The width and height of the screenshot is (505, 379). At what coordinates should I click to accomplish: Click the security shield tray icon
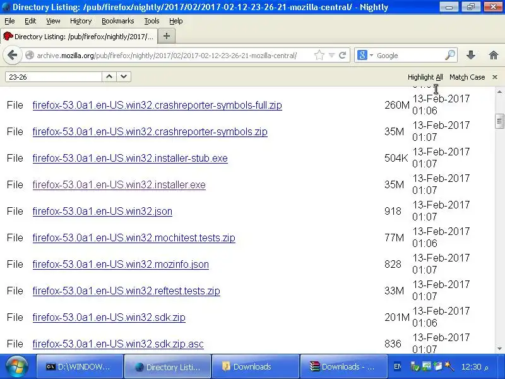[415, 367]
